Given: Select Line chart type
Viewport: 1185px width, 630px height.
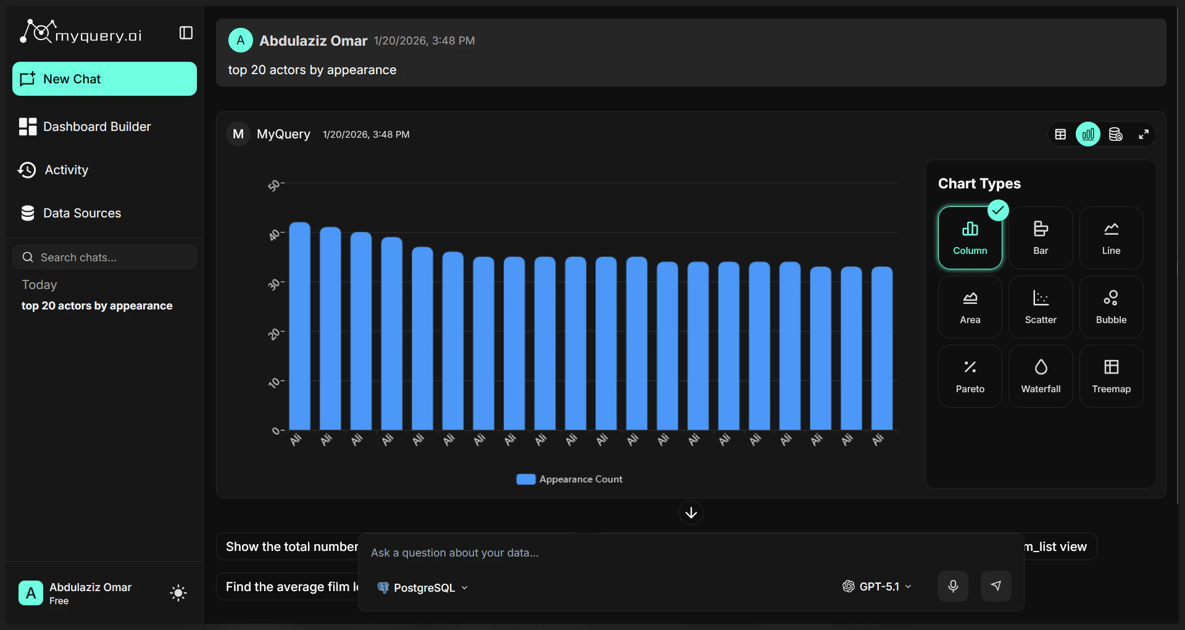Looking at the screenshot, I should (x=1111, y=238).
